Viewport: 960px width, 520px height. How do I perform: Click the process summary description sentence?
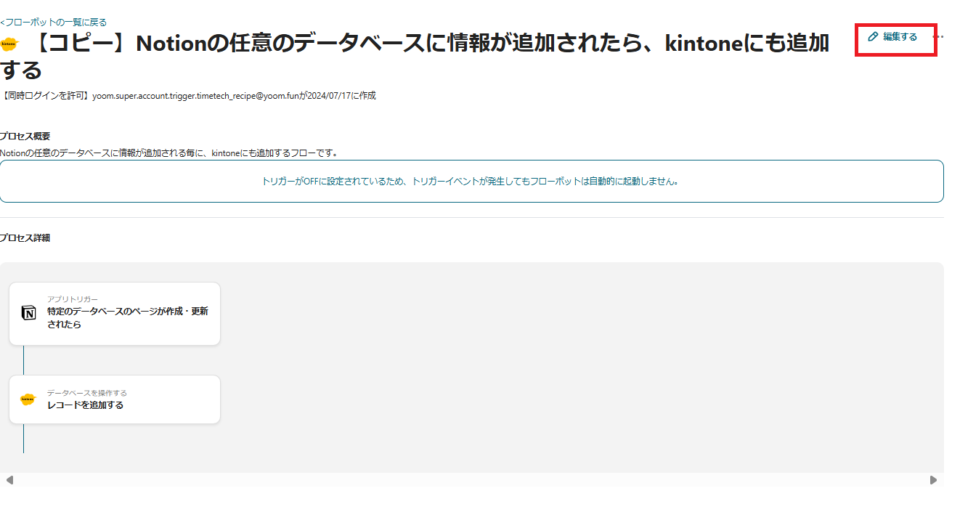click(x=169, y=153)
